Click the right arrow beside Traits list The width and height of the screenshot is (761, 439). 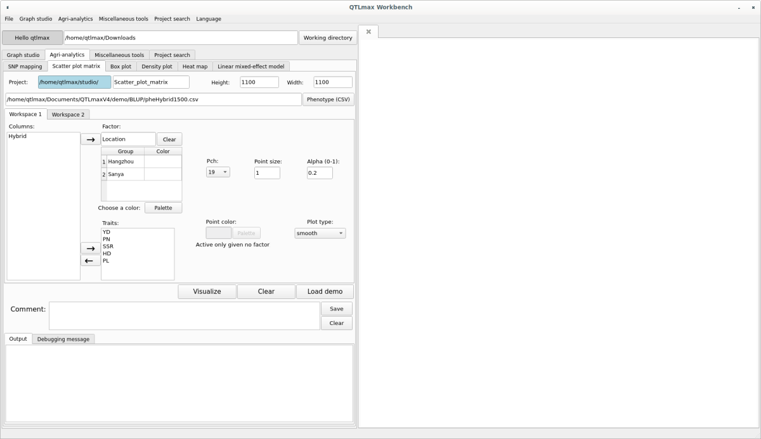[90, 248]
